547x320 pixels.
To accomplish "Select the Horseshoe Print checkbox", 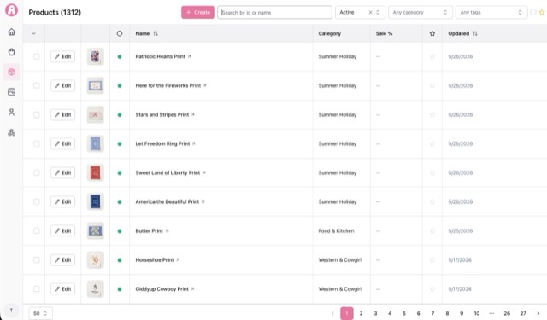I will (x=37, y=260).
